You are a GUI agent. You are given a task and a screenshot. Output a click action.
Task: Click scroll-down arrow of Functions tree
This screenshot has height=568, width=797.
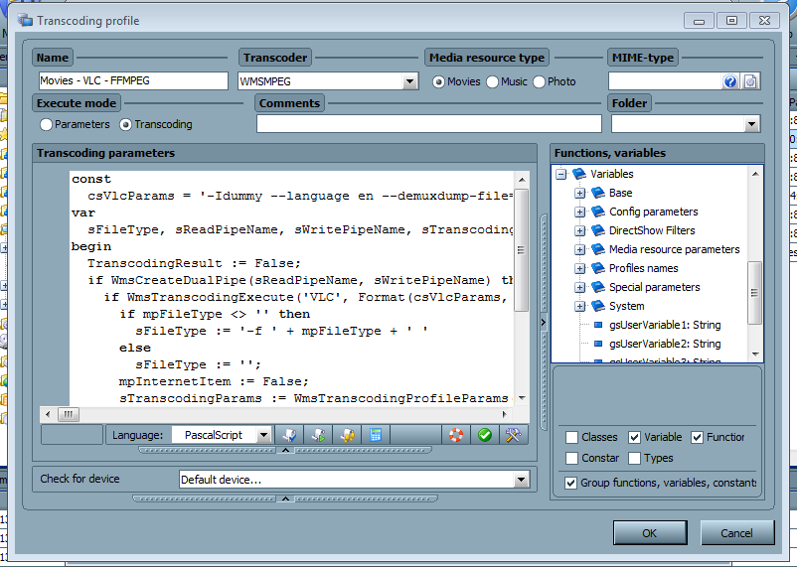[755, 355]
